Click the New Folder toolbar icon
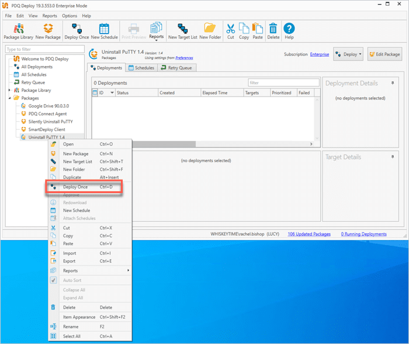 tap(210, 31)
